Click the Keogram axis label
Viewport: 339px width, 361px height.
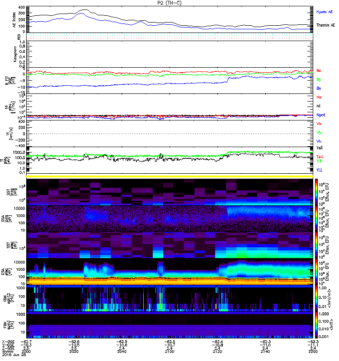coord(15,54)
